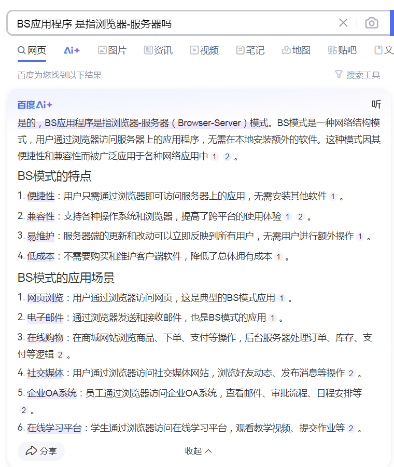The width and height of the screenshot is (394, 467).
Task: Clear the search box with X icon
Action: [x=343, y=23]
